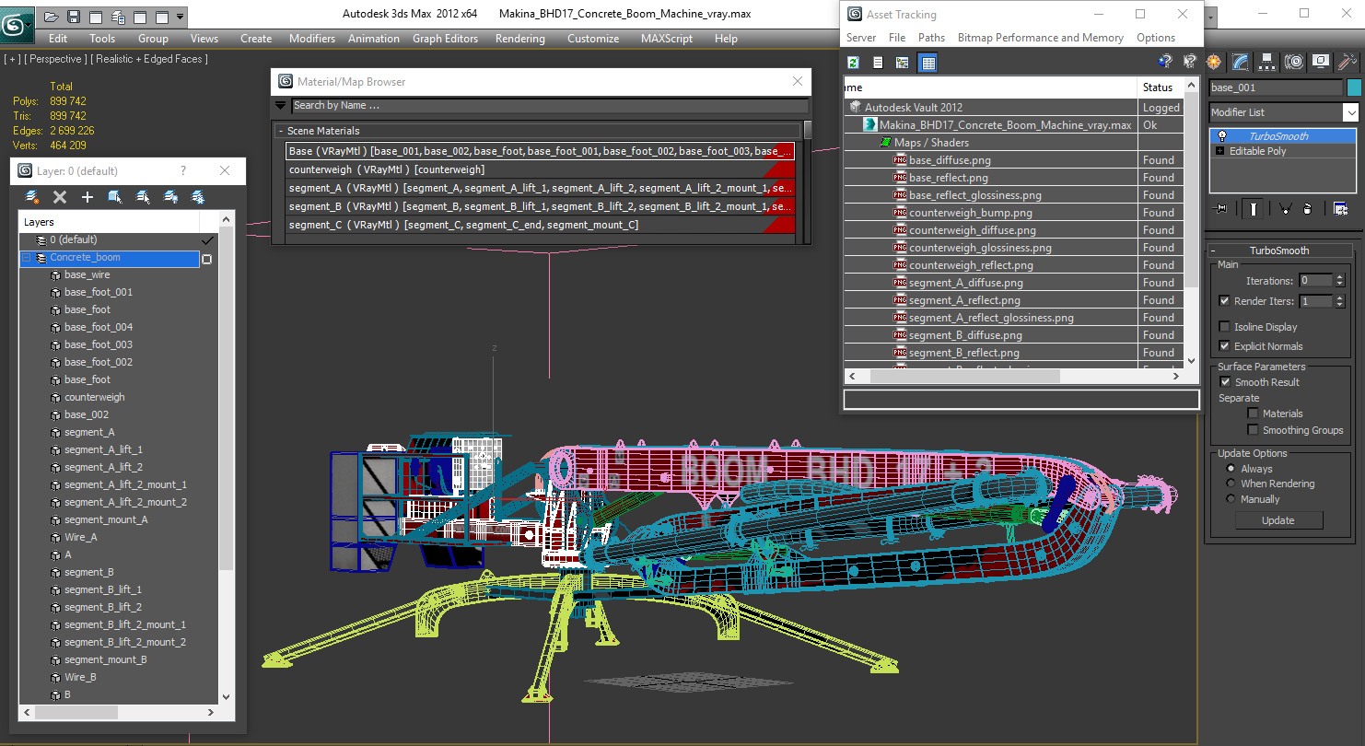Select the When Rendering update option
The height and width of the screenshot is (746, 1365).
[x=1231, y=484]
